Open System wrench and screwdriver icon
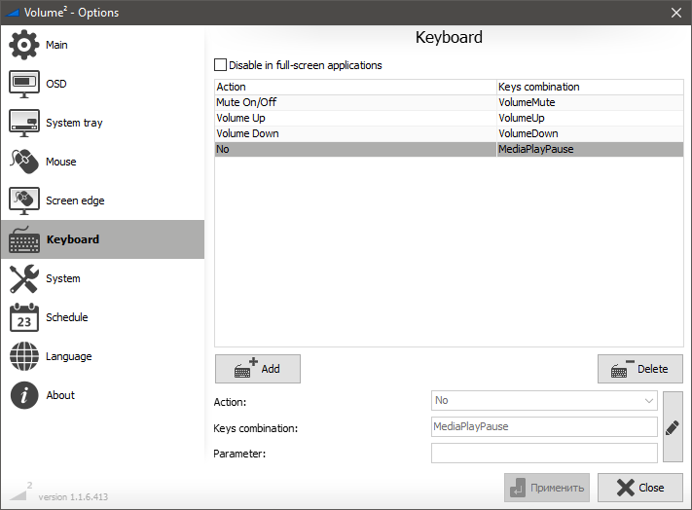 [x=24, y=279]
